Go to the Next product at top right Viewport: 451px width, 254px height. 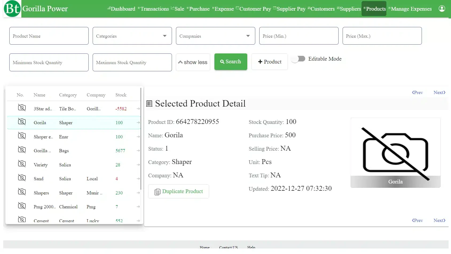click(x=440, y=92)
